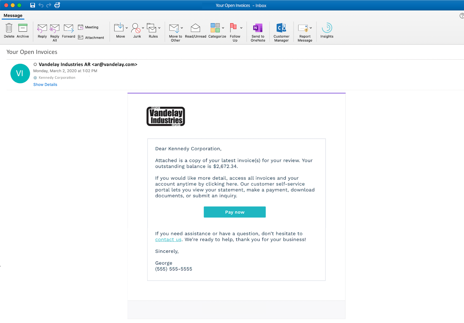The width and height of the screenshot is (464, 323).
Task: Click the 'Dear Kennedy Corporation,' greeting
Action: 188,149
